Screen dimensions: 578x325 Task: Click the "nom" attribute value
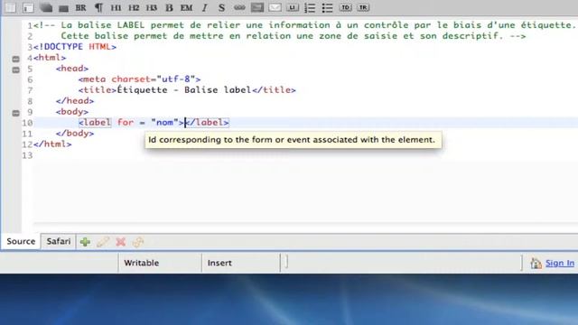click(x=164, y=123)
